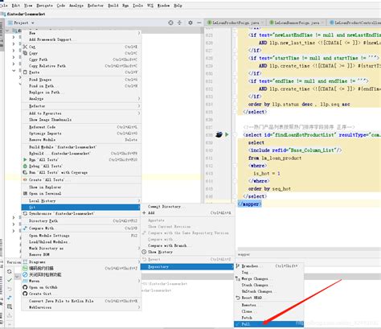Click the Cut scissors icon in context menu
Screen dimensions: 381x329
pos(25,47)
